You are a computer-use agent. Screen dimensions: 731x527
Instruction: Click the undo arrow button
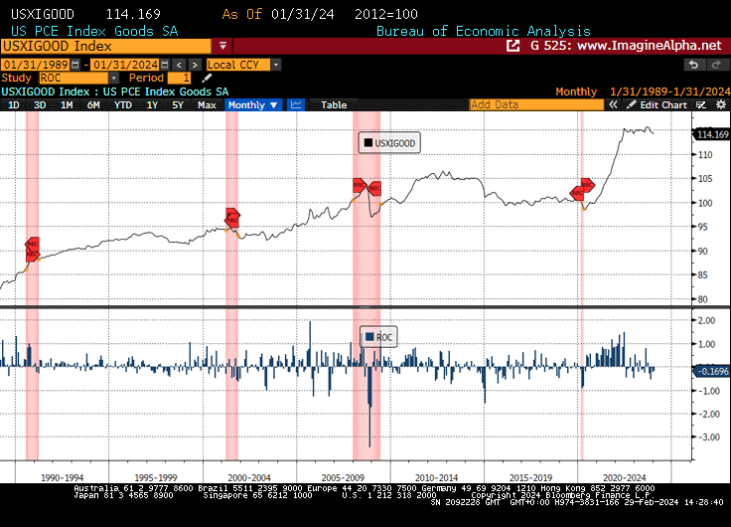tap(693, 65)
